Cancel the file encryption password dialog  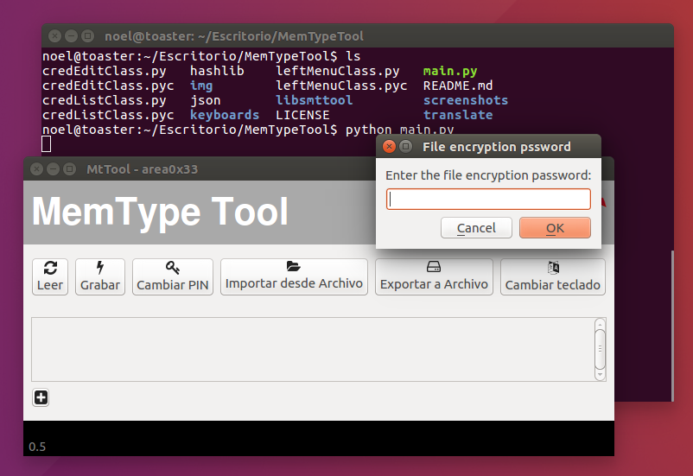(x=476, y=227)
